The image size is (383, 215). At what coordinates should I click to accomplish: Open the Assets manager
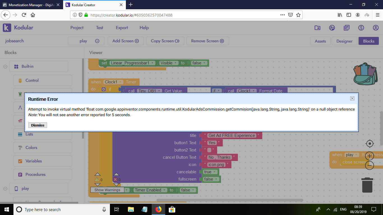[320, 41]
